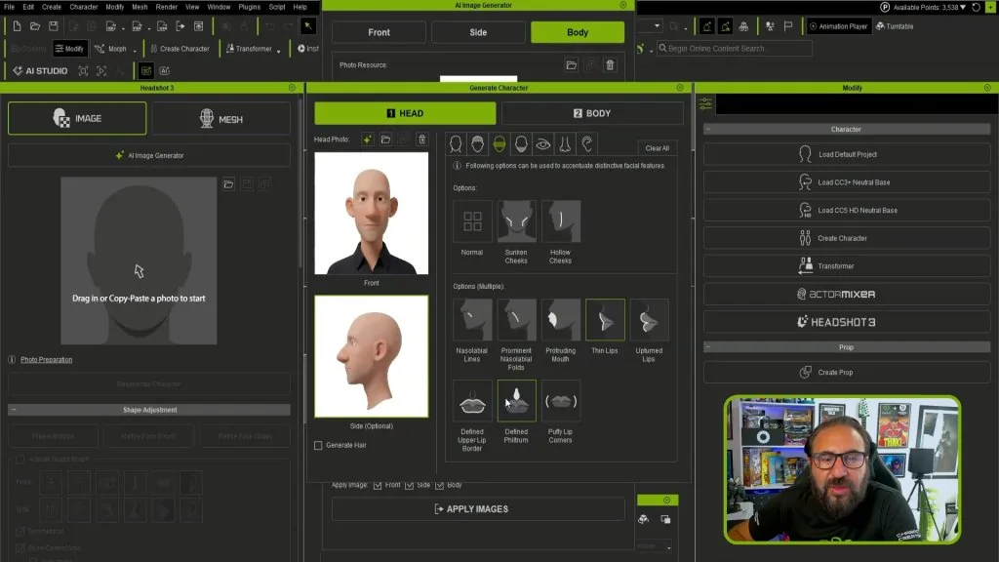Toggle the Puffy Lip Corners option

pyautogui.click(x=561, y=401)
